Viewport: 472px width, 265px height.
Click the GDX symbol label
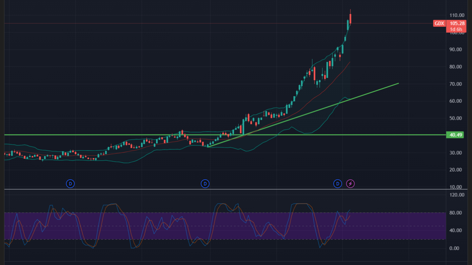click(439, 24)
